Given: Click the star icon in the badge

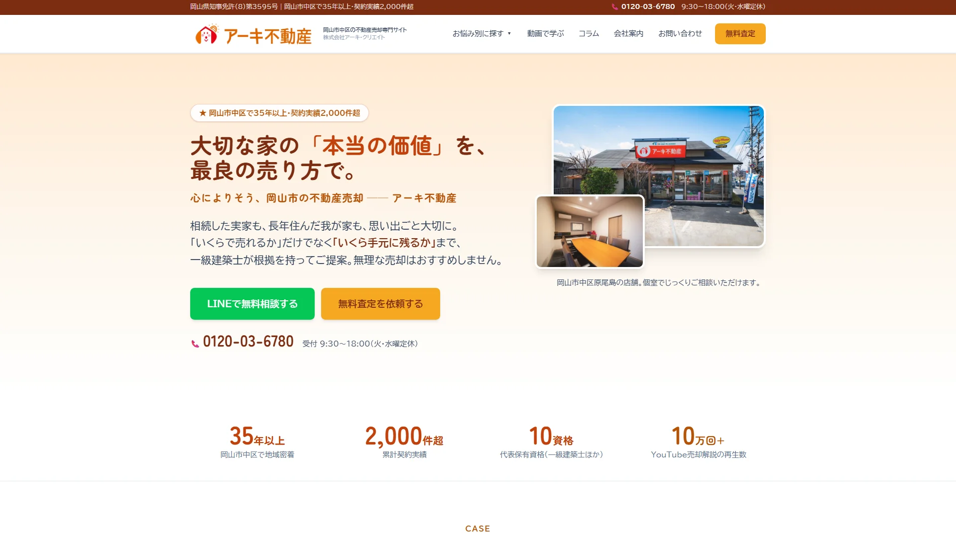Looking at the screenshot, I should point(203,113).
